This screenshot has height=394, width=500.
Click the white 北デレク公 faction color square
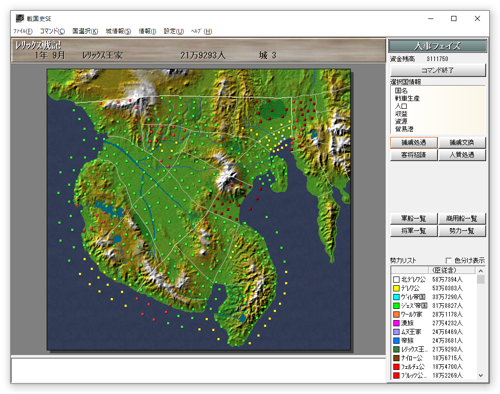[396, 280]
